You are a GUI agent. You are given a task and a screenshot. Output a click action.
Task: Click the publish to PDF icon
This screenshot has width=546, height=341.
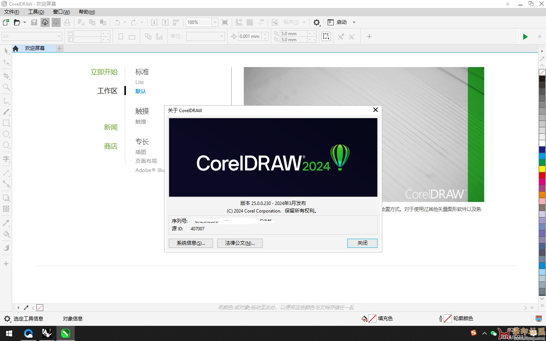pyautogui.click(x=176, y=22)
